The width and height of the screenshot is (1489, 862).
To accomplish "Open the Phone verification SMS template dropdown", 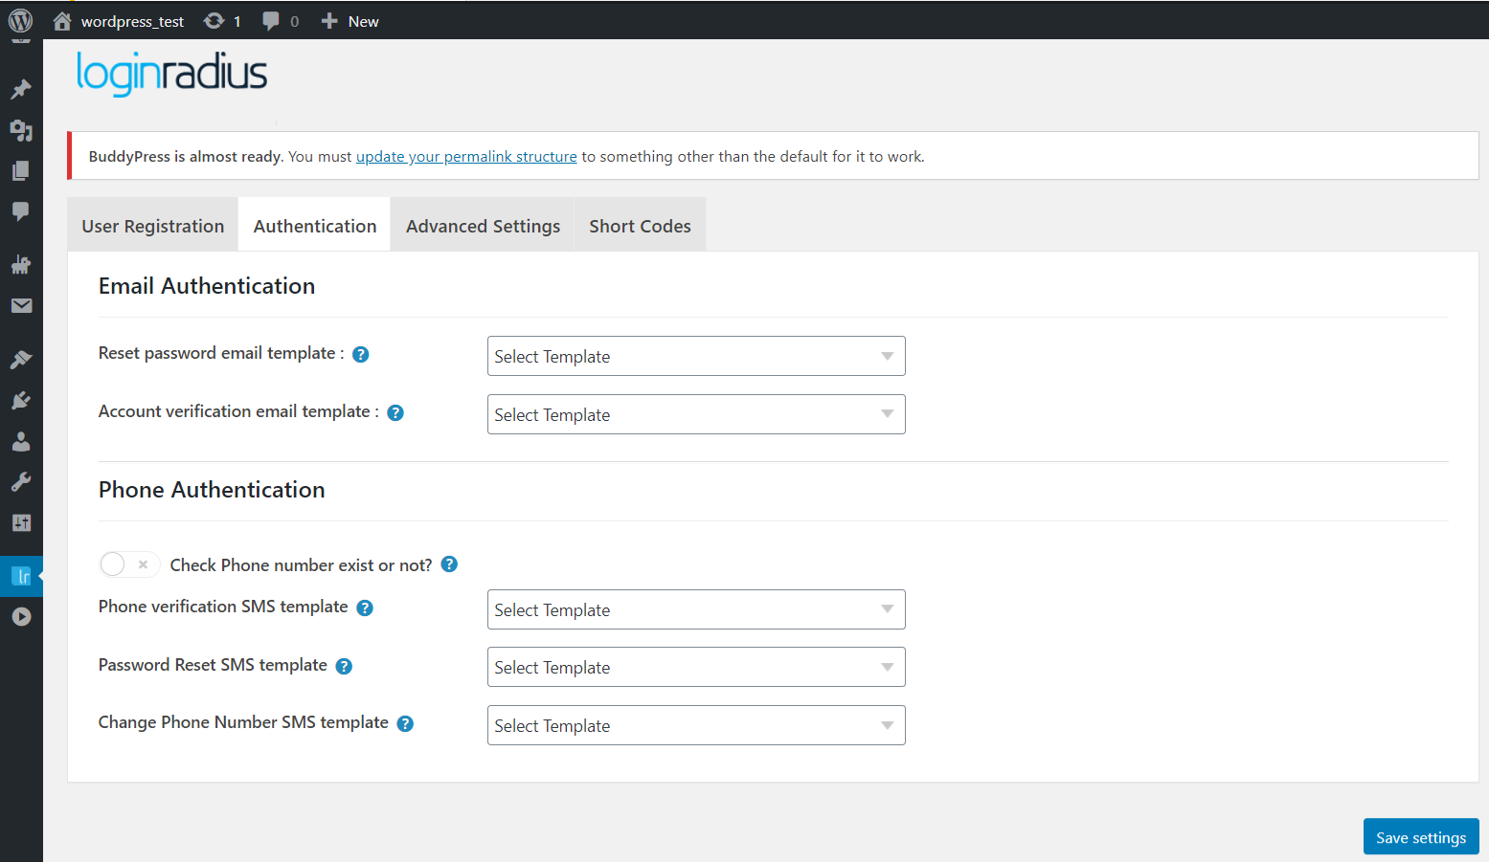I will (695, 609).
